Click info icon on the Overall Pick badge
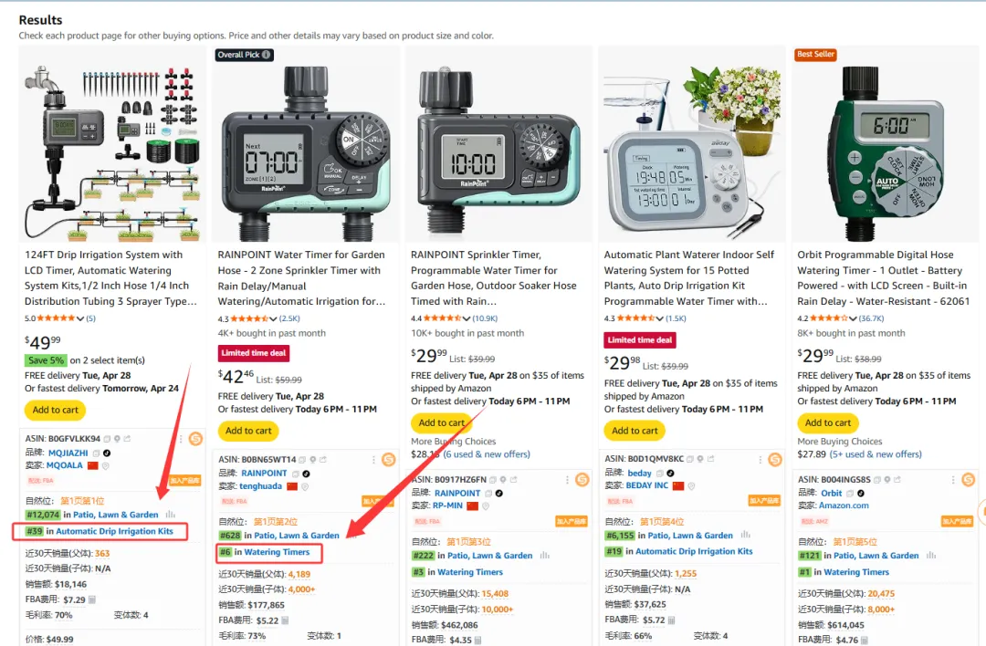Screen dimensions: 986x646 [266, 55]
